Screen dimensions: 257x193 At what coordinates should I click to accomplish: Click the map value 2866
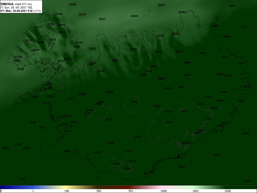[161, 78]
